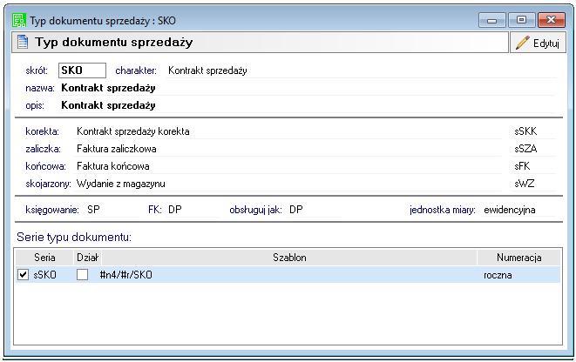
Task: Open the sSKK correction series code
Action: (525, 131)
